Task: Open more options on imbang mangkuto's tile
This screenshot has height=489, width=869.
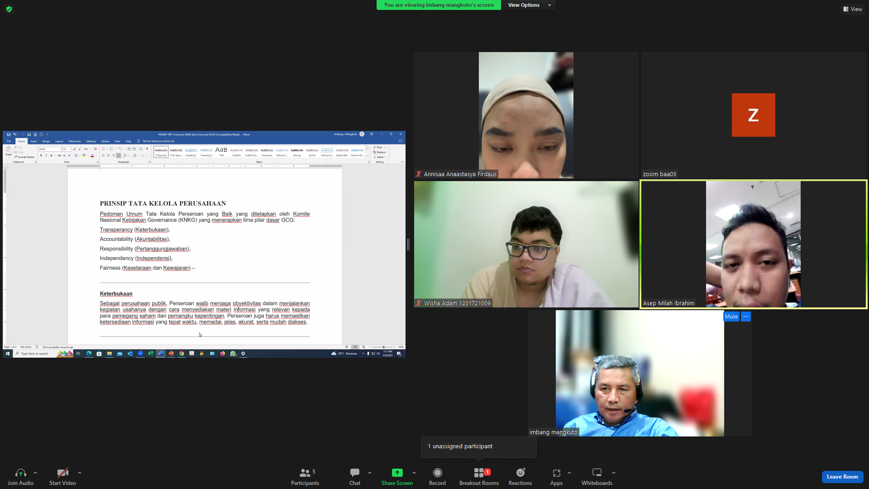Action: [x=746, y=316]
